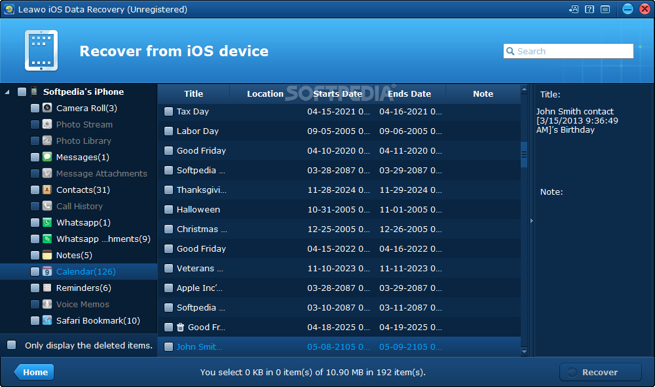
Task: Click the Messages speech bubble icon
Action: pyautogui.click(x=47, y=157)
